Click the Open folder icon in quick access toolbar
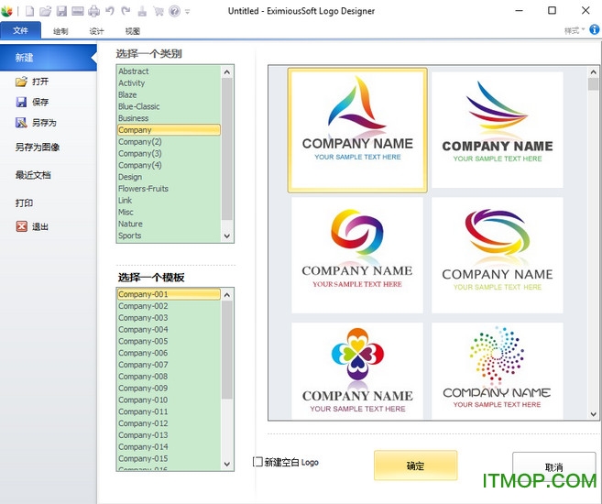602x504 pixels. pyautogui.click(x=45, y=11)
